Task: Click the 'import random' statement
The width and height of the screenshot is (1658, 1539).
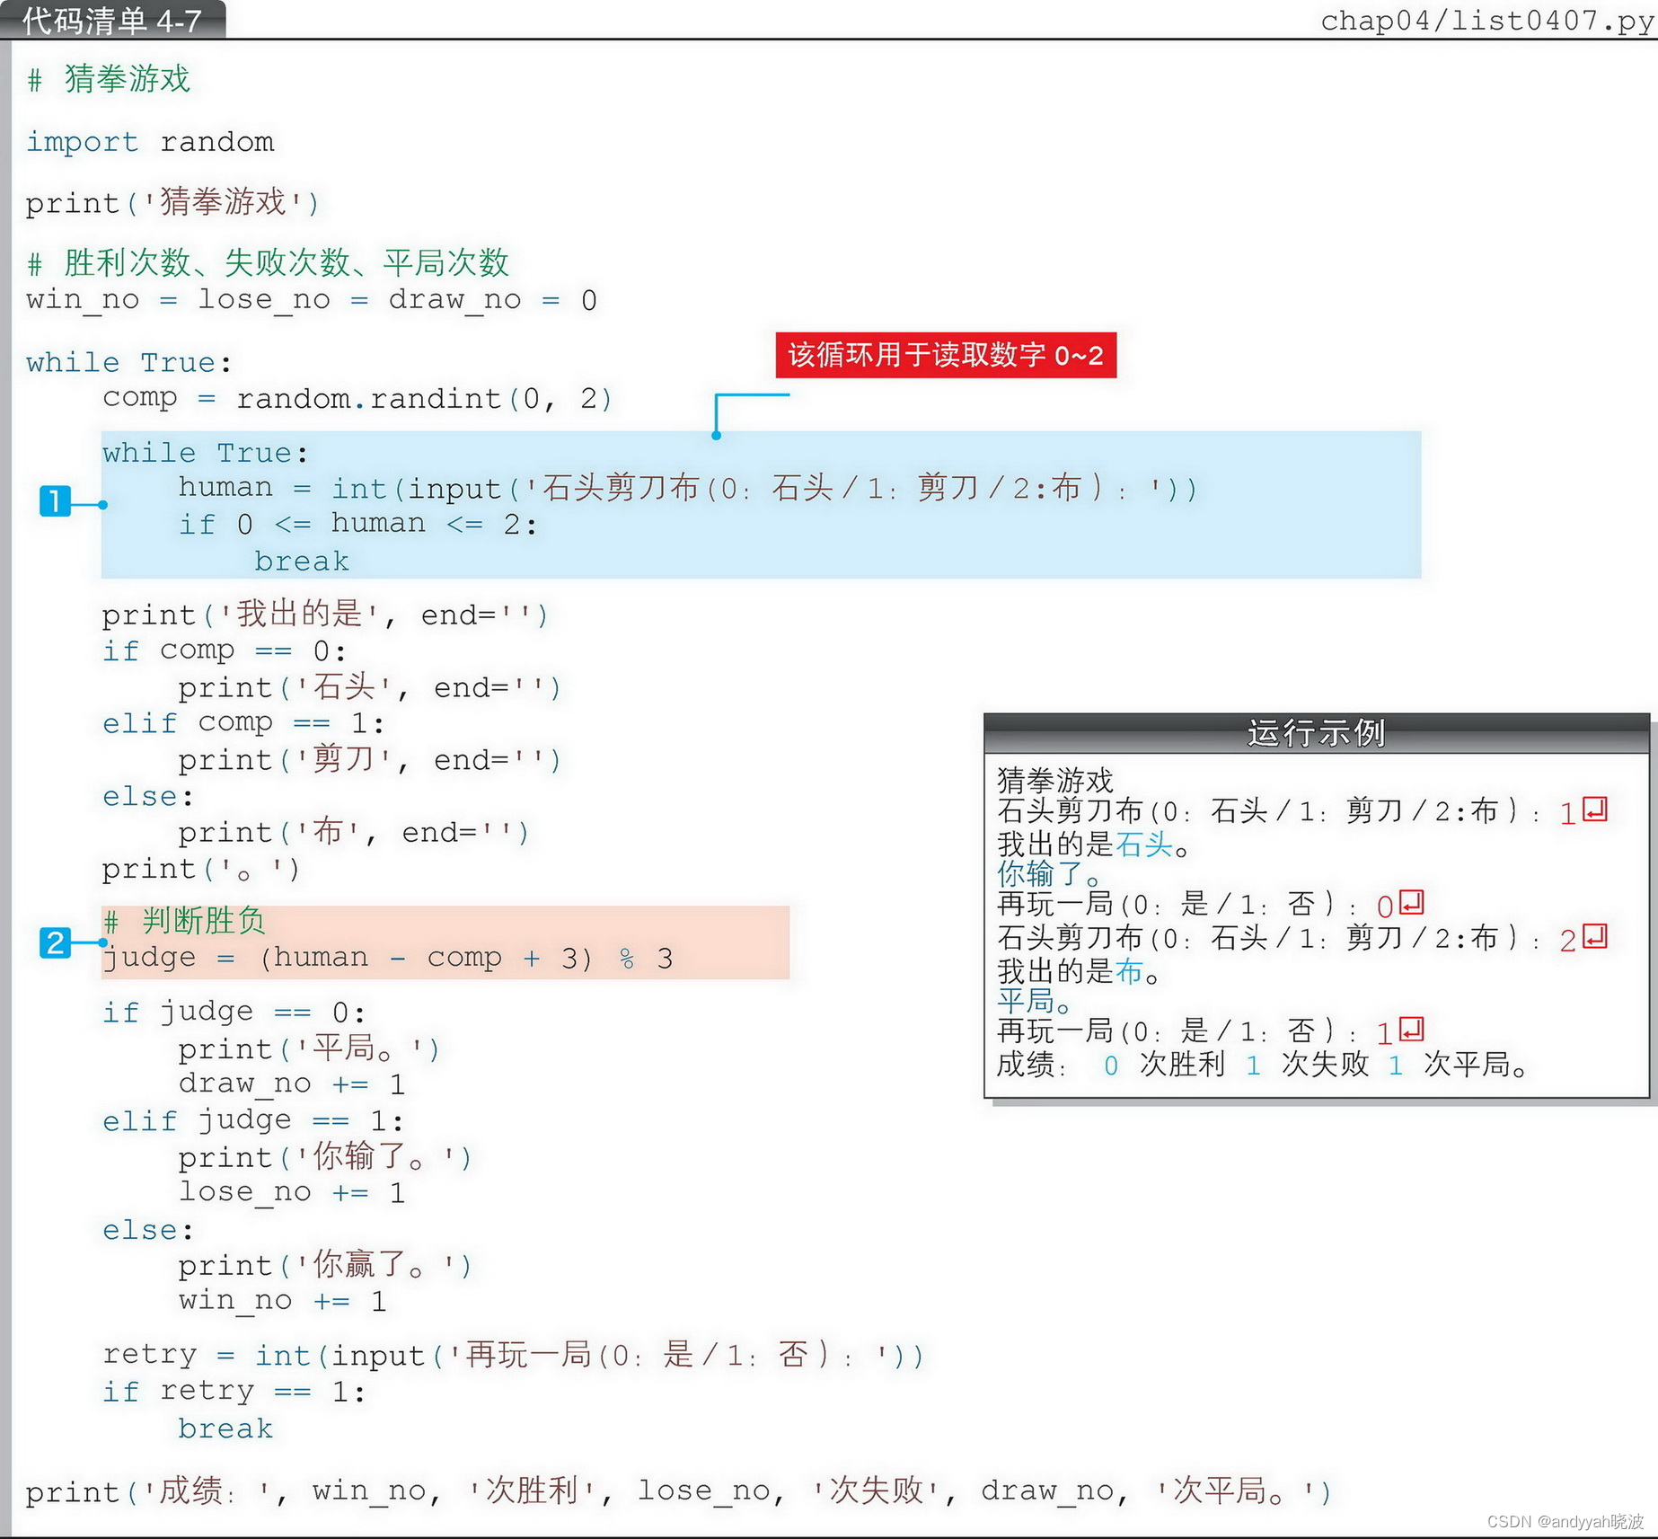Action: 150,141
